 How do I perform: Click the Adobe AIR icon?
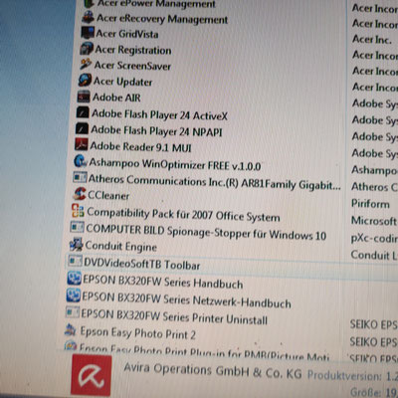[x=84, y=97]
